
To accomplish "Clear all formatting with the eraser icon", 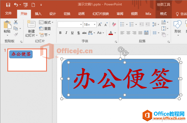I will [x=114, y=25].
